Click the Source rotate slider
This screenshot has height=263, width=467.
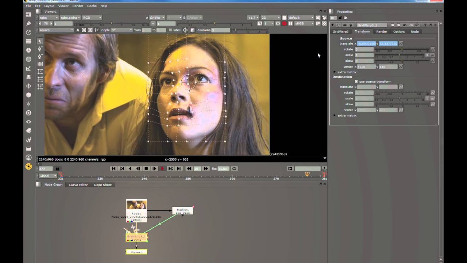[x=402, y=49]
